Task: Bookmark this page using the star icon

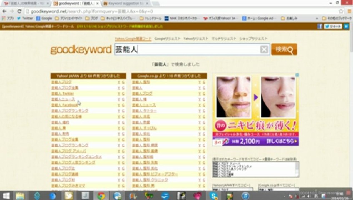Action: (x=341, y=11)
